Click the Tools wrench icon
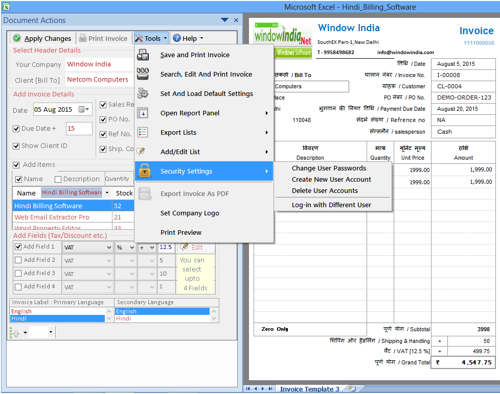This screenshot has width=500, height=394. (139, 38)
